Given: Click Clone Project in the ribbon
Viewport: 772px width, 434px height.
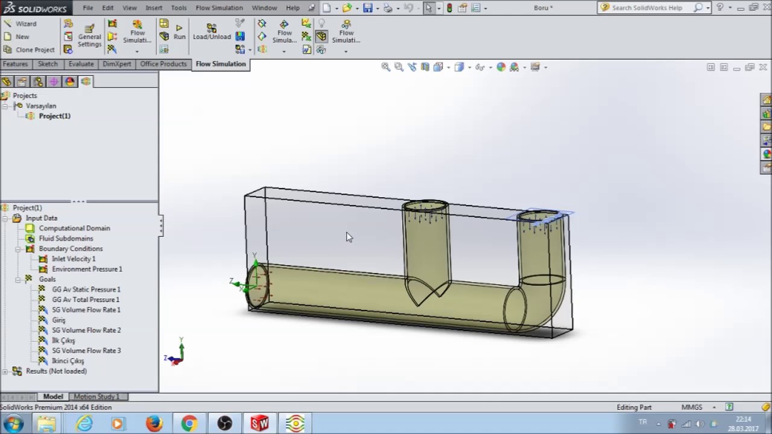Looking at the screenshot, I should click(x=29, y=50).
